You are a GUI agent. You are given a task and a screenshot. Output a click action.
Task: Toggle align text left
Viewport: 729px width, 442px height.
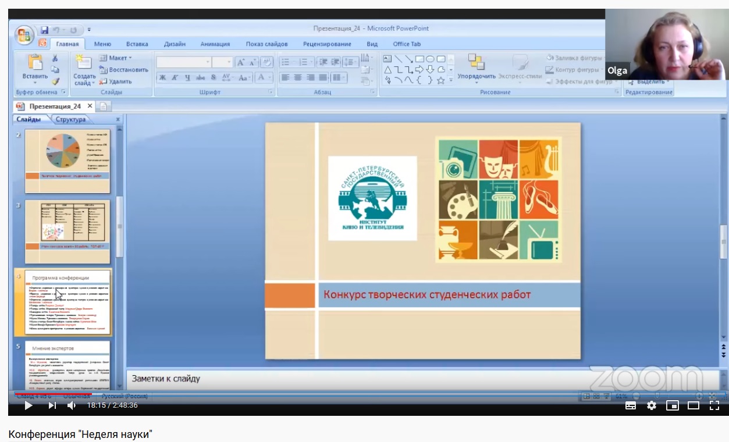tap(285, 77)
